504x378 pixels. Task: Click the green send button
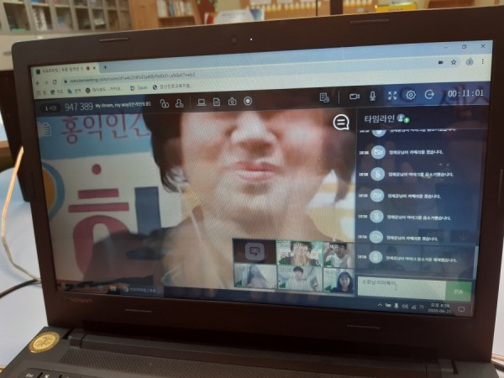(459, 291)
